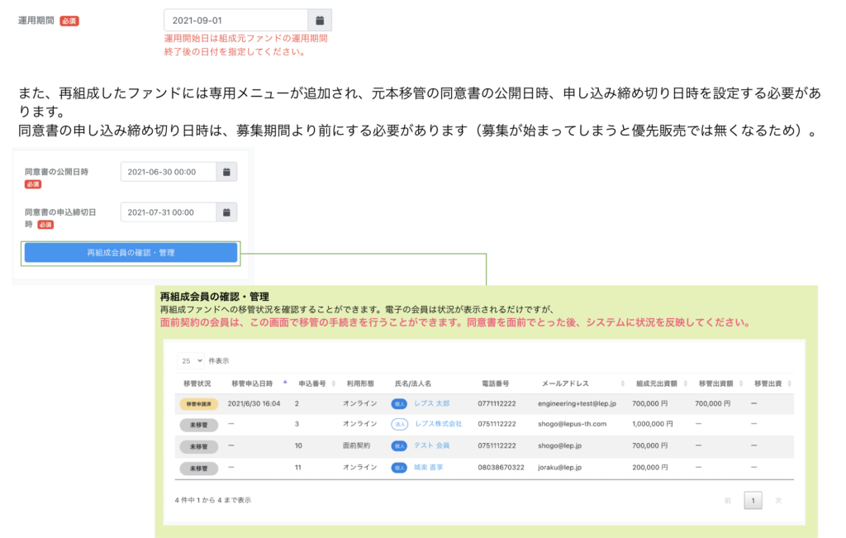Open member link レプス株式会社

[438, 424]
